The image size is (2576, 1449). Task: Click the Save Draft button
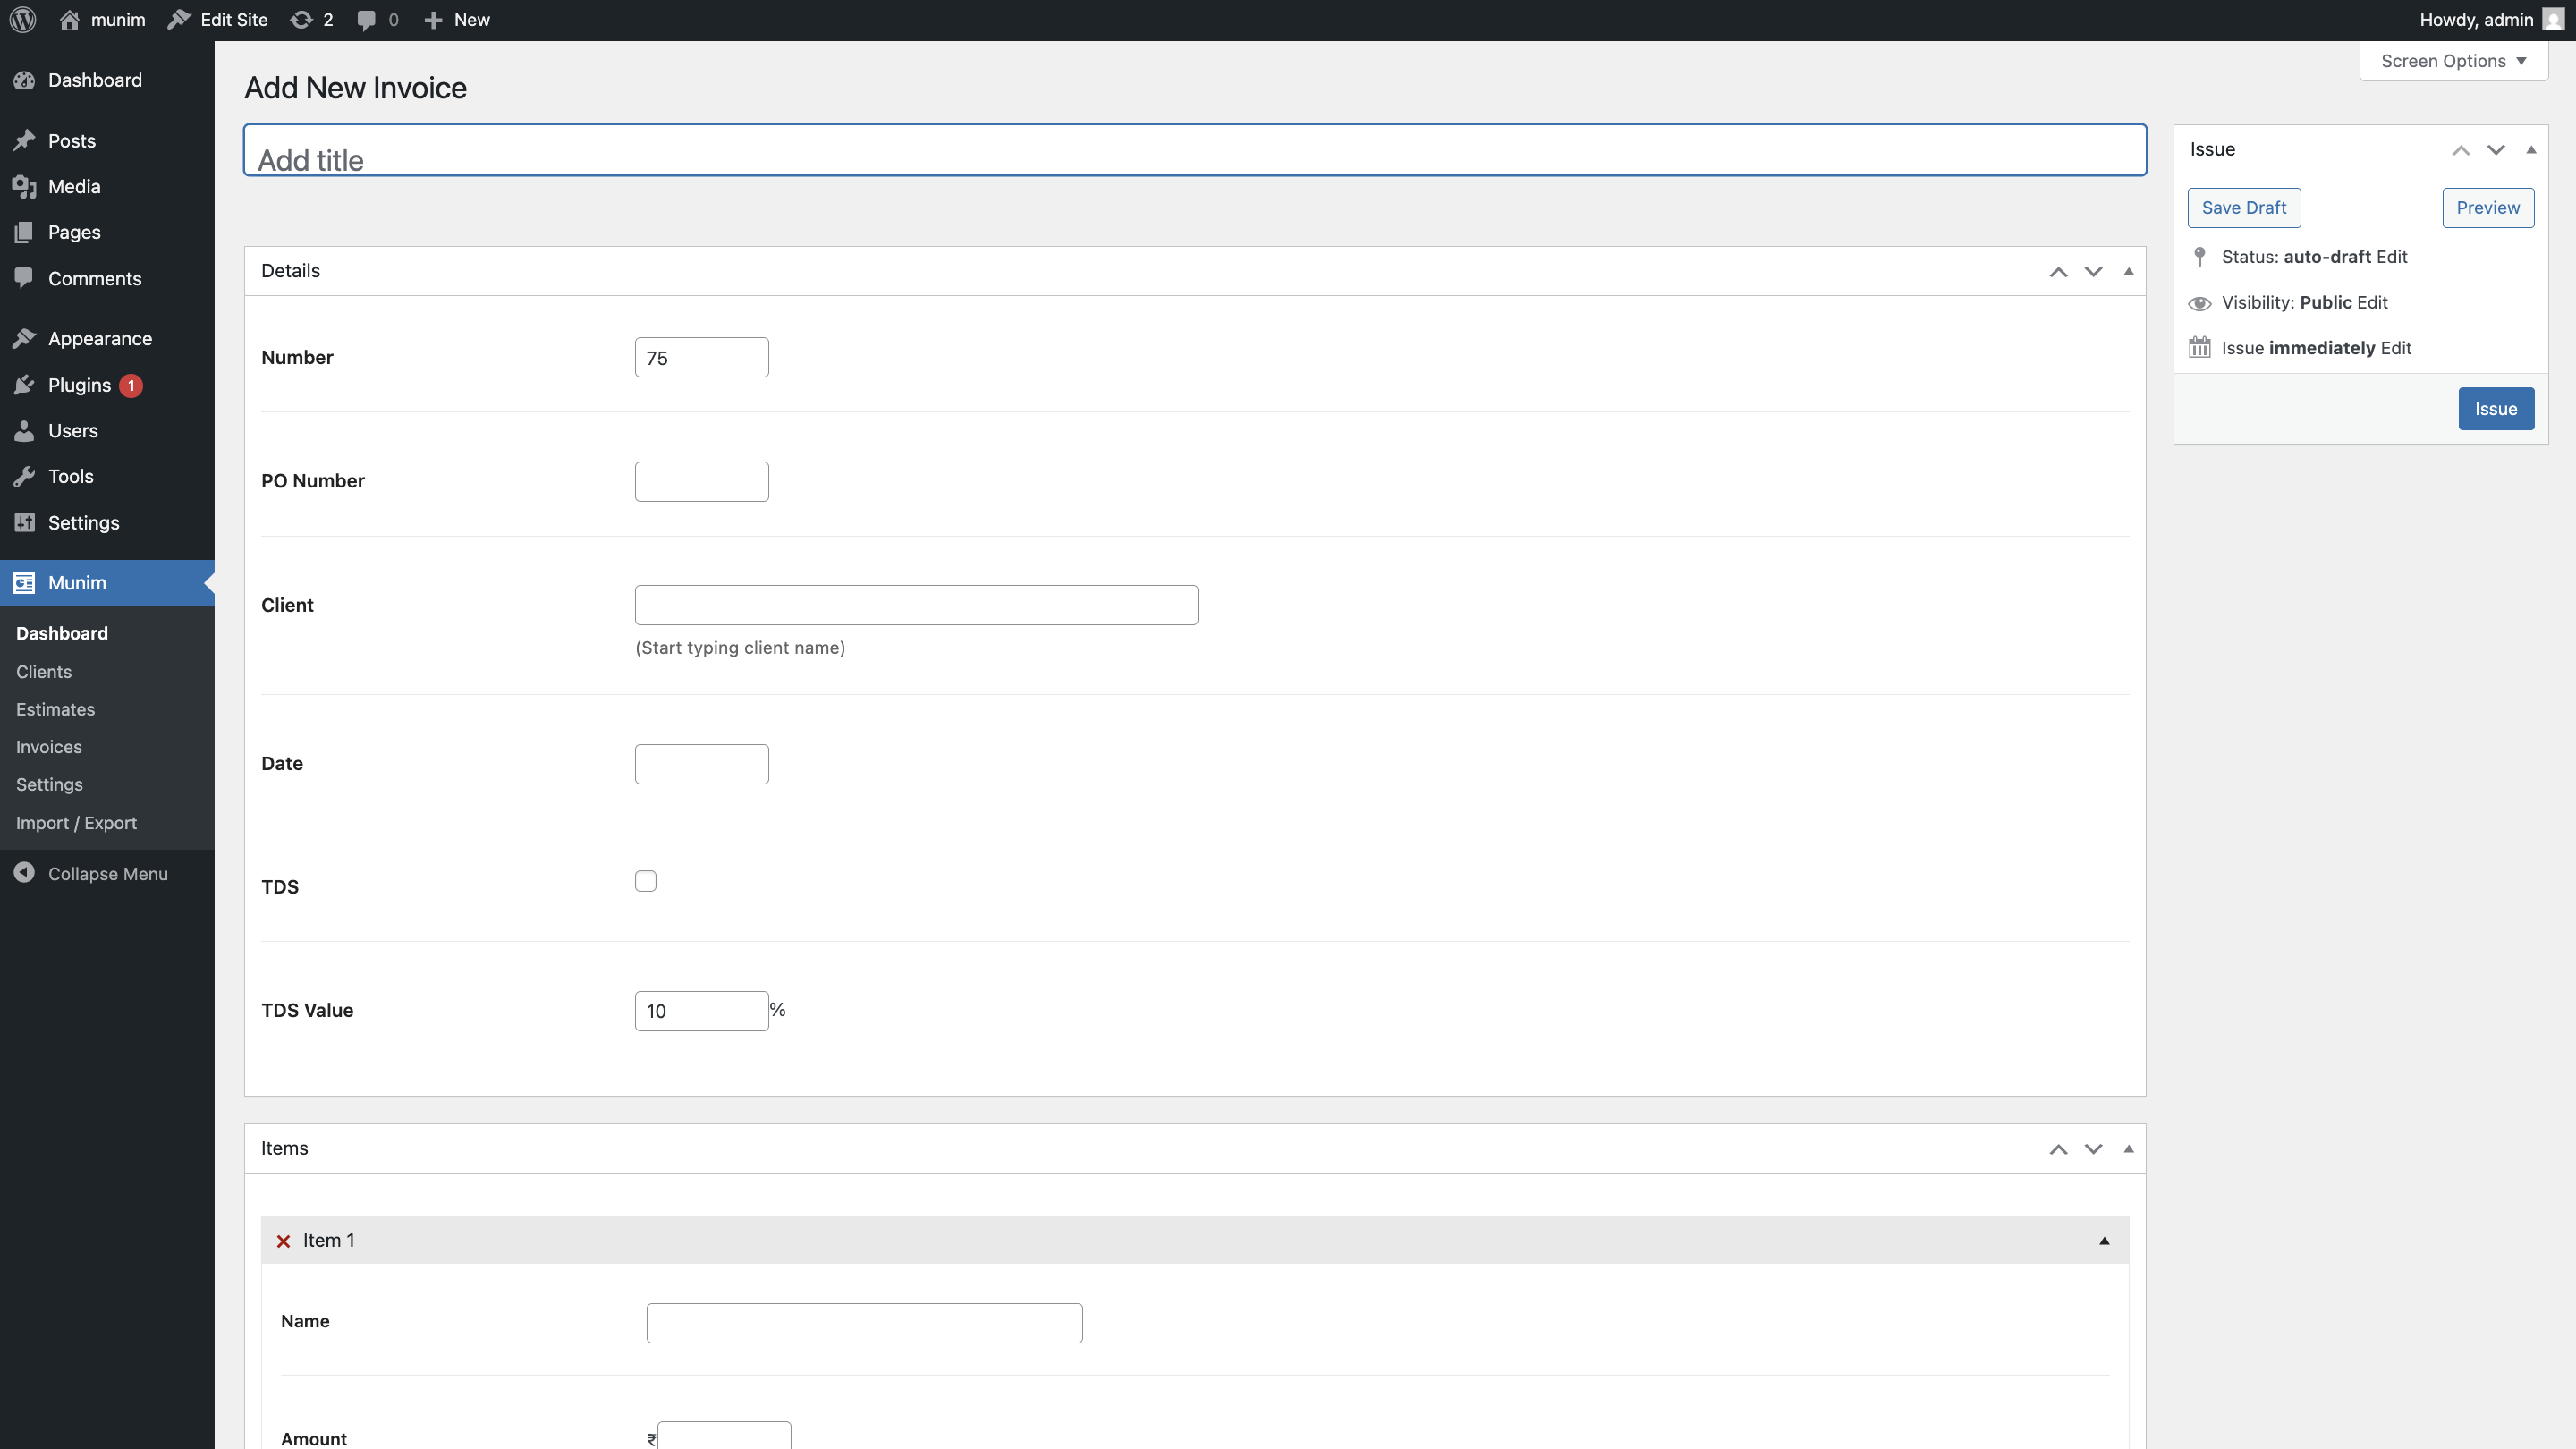tap(2243, 208)
